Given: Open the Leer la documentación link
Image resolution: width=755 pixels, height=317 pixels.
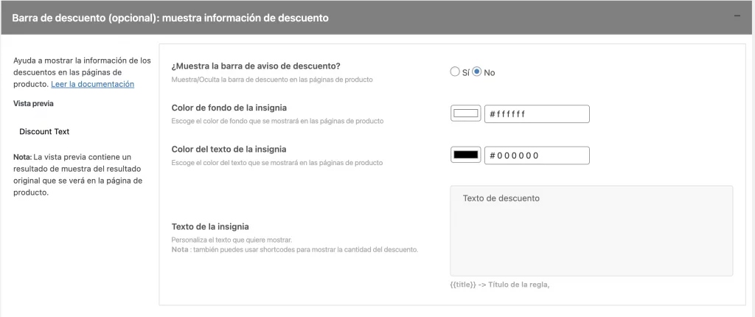Looking at the screenshot, I should pos(92,84).
